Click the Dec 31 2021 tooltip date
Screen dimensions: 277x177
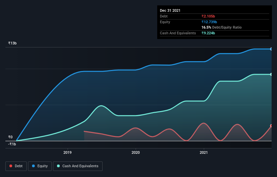pyautogui.click(x=170, y=10)
